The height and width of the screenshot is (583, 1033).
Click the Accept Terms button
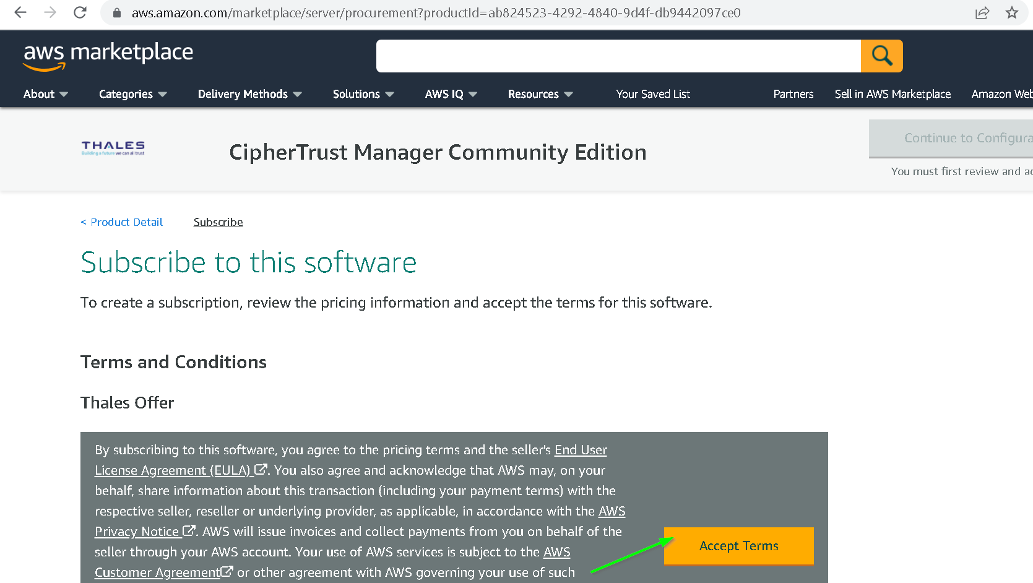coord(739,546)
